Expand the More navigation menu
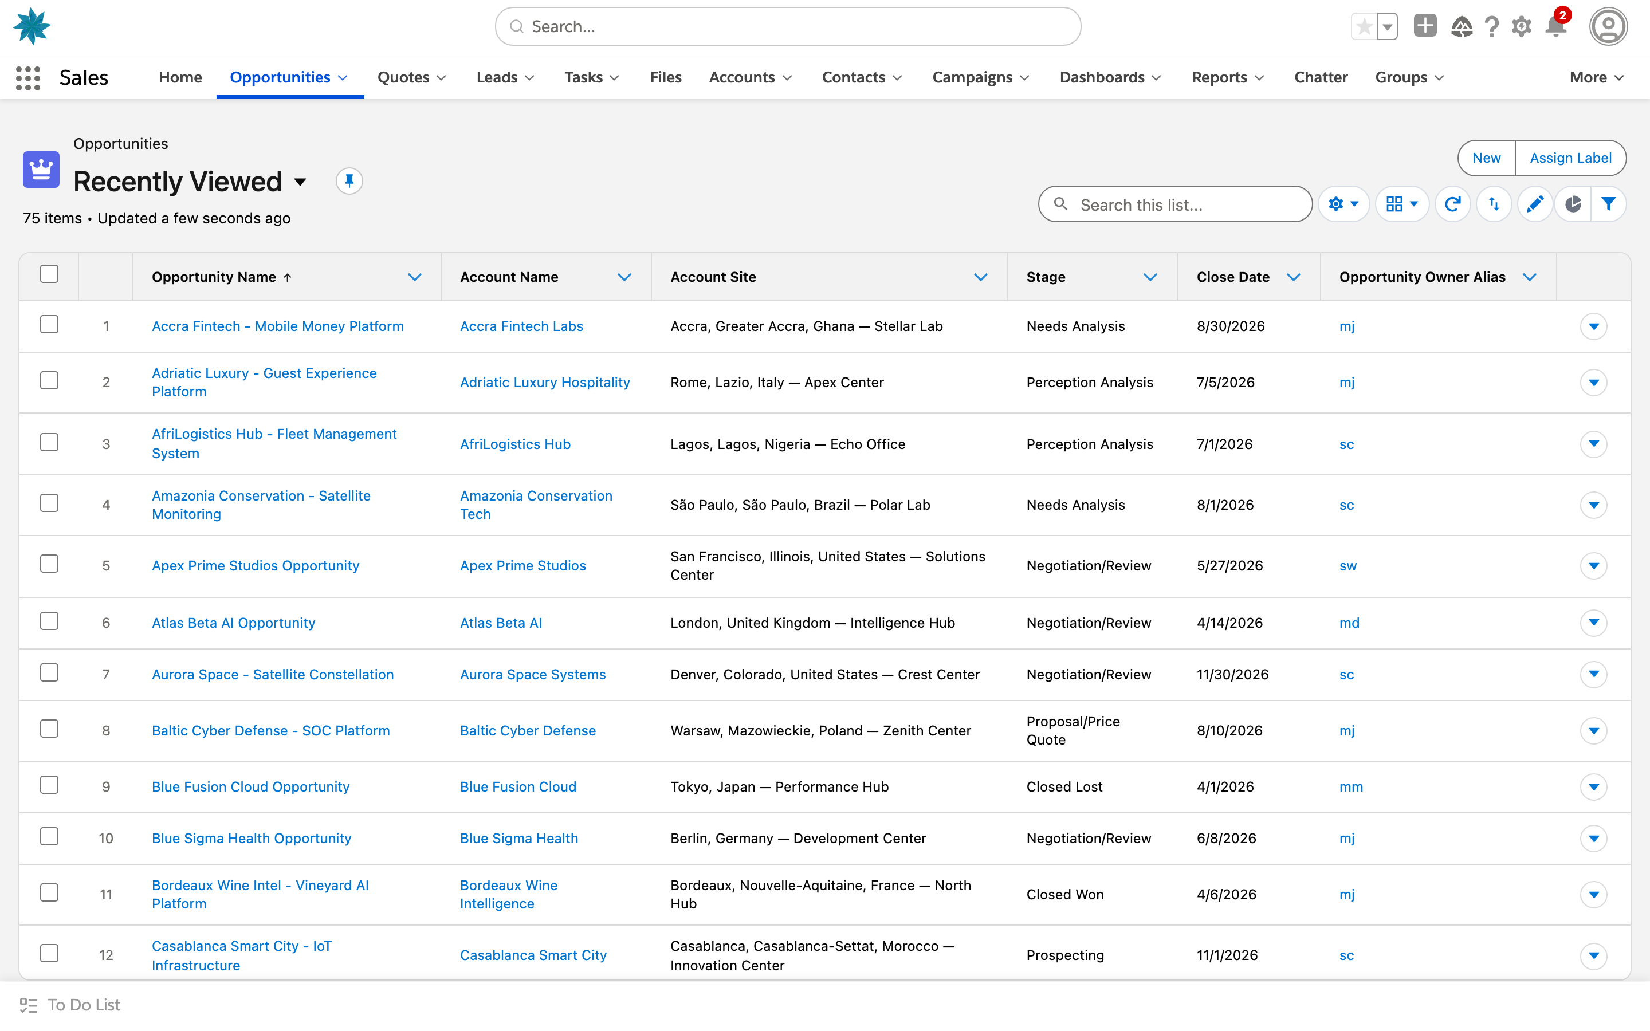1650x1031 pixels. 1596,78
